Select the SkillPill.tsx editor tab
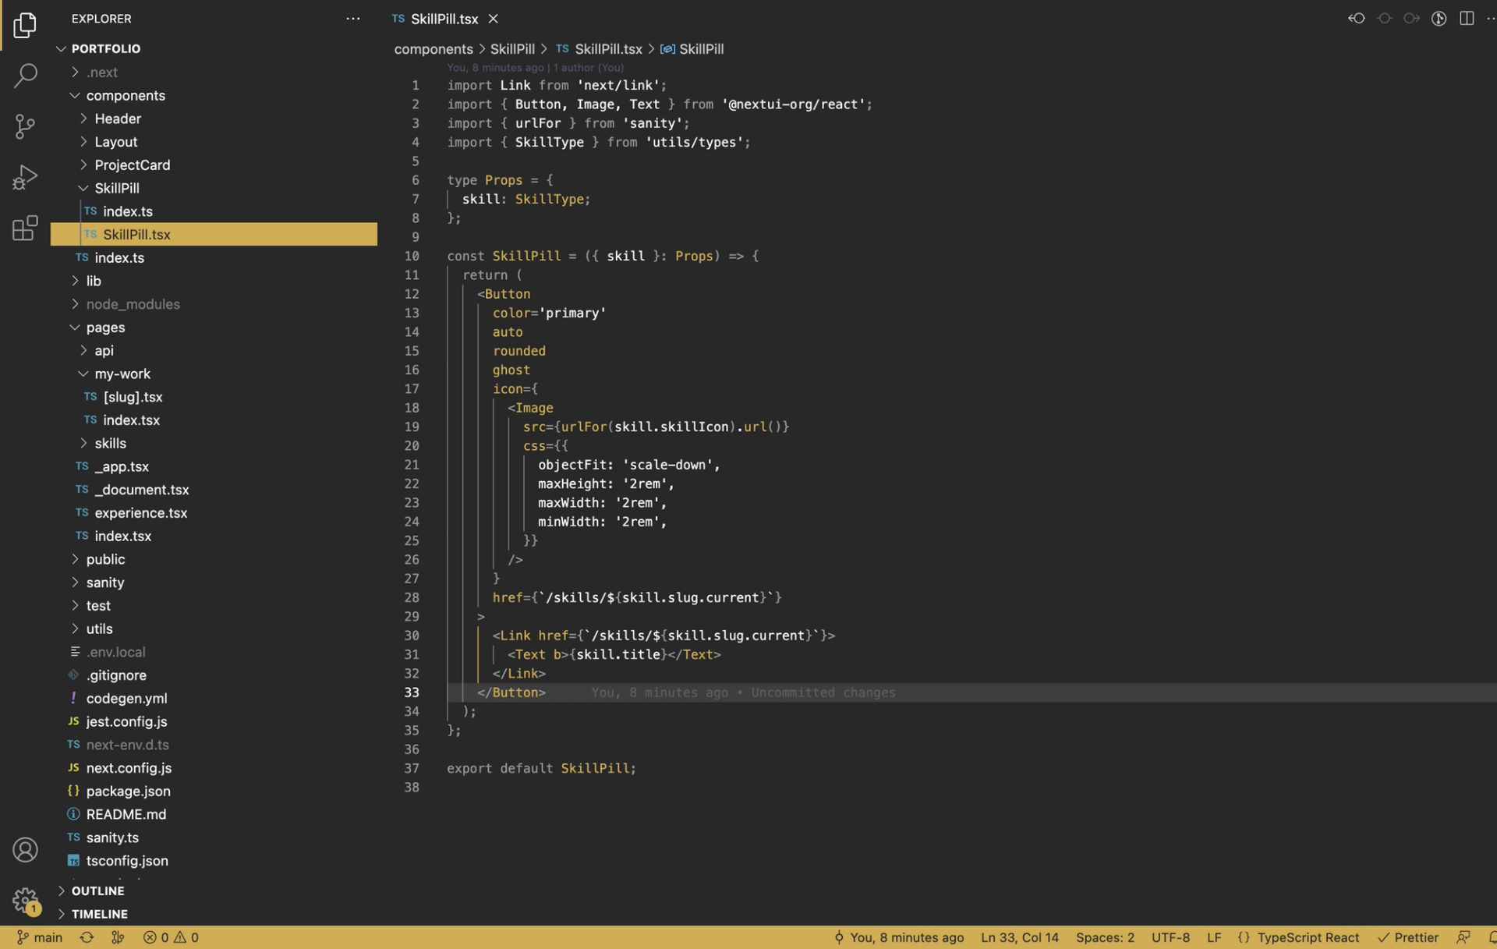 444,19
